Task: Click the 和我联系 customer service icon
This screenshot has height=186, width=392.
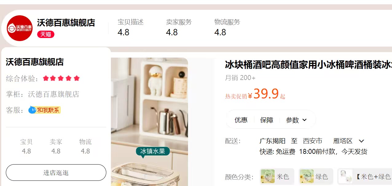Action: 45,110
